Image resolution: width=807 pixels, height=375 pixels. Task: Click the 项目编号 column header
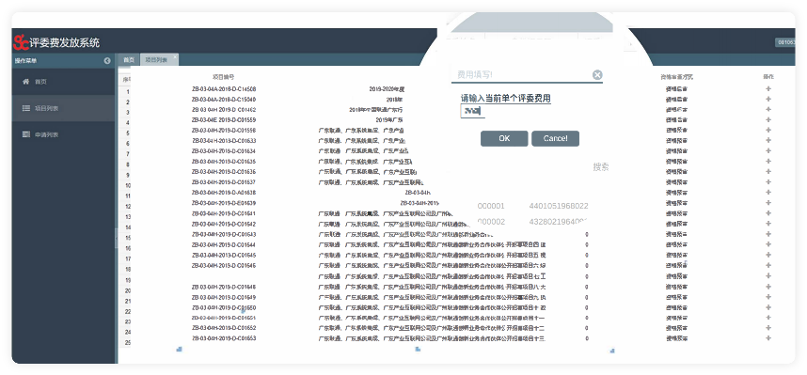point(223,77)
